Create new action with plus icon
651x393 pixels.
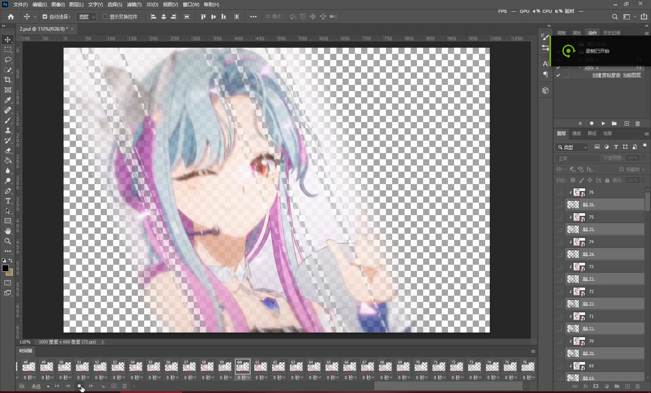point(627,124)
